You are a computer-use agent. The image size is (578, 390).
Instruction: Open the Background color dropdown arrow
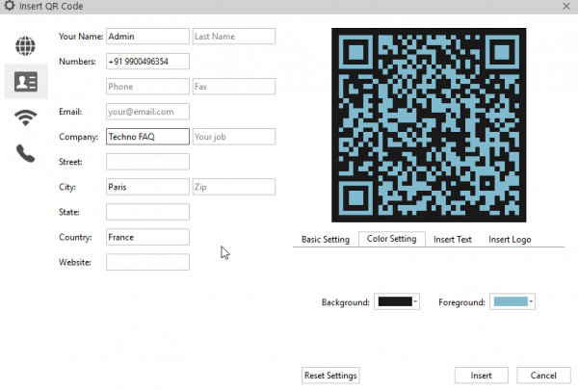pos(415,301)
